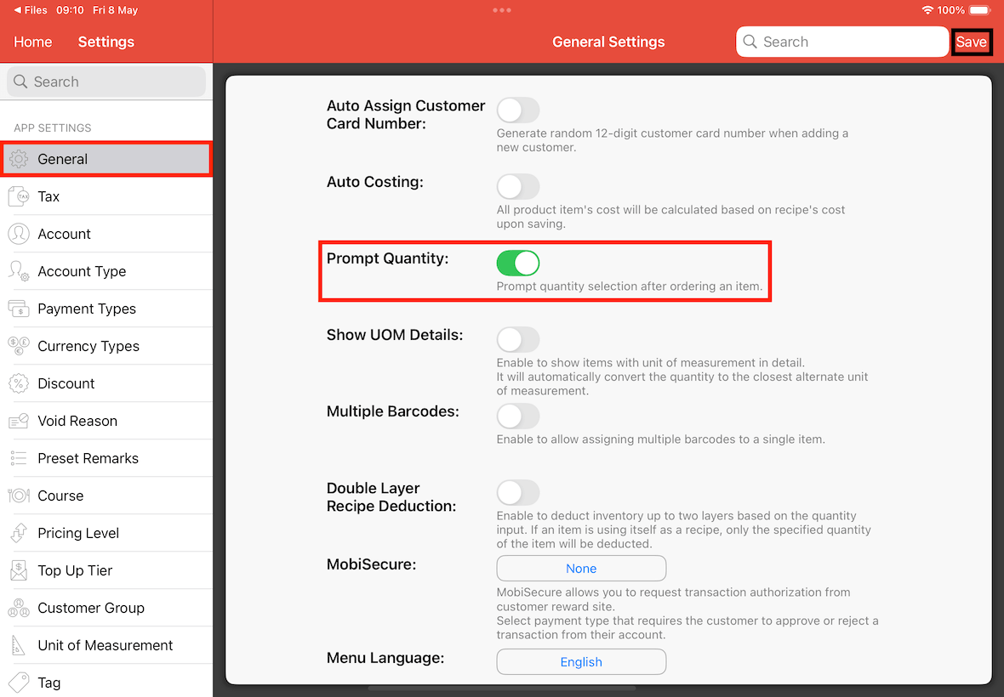Click the Tax icon in sidebar
Screen dimensions: 1004x697
pyautogui.click(x=19, y=196)
